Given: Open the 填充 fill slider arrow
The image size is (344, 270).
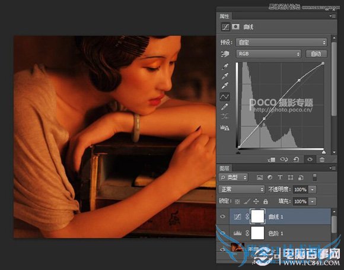Looking at the screenshot, I should point(312,201).
